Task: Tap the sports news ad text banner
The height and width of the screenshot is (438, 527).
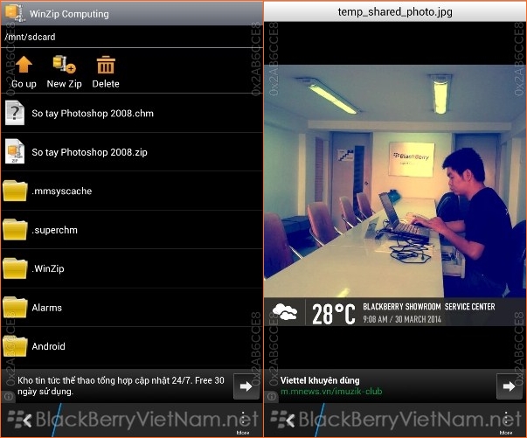Action: [x=121, y=386]
